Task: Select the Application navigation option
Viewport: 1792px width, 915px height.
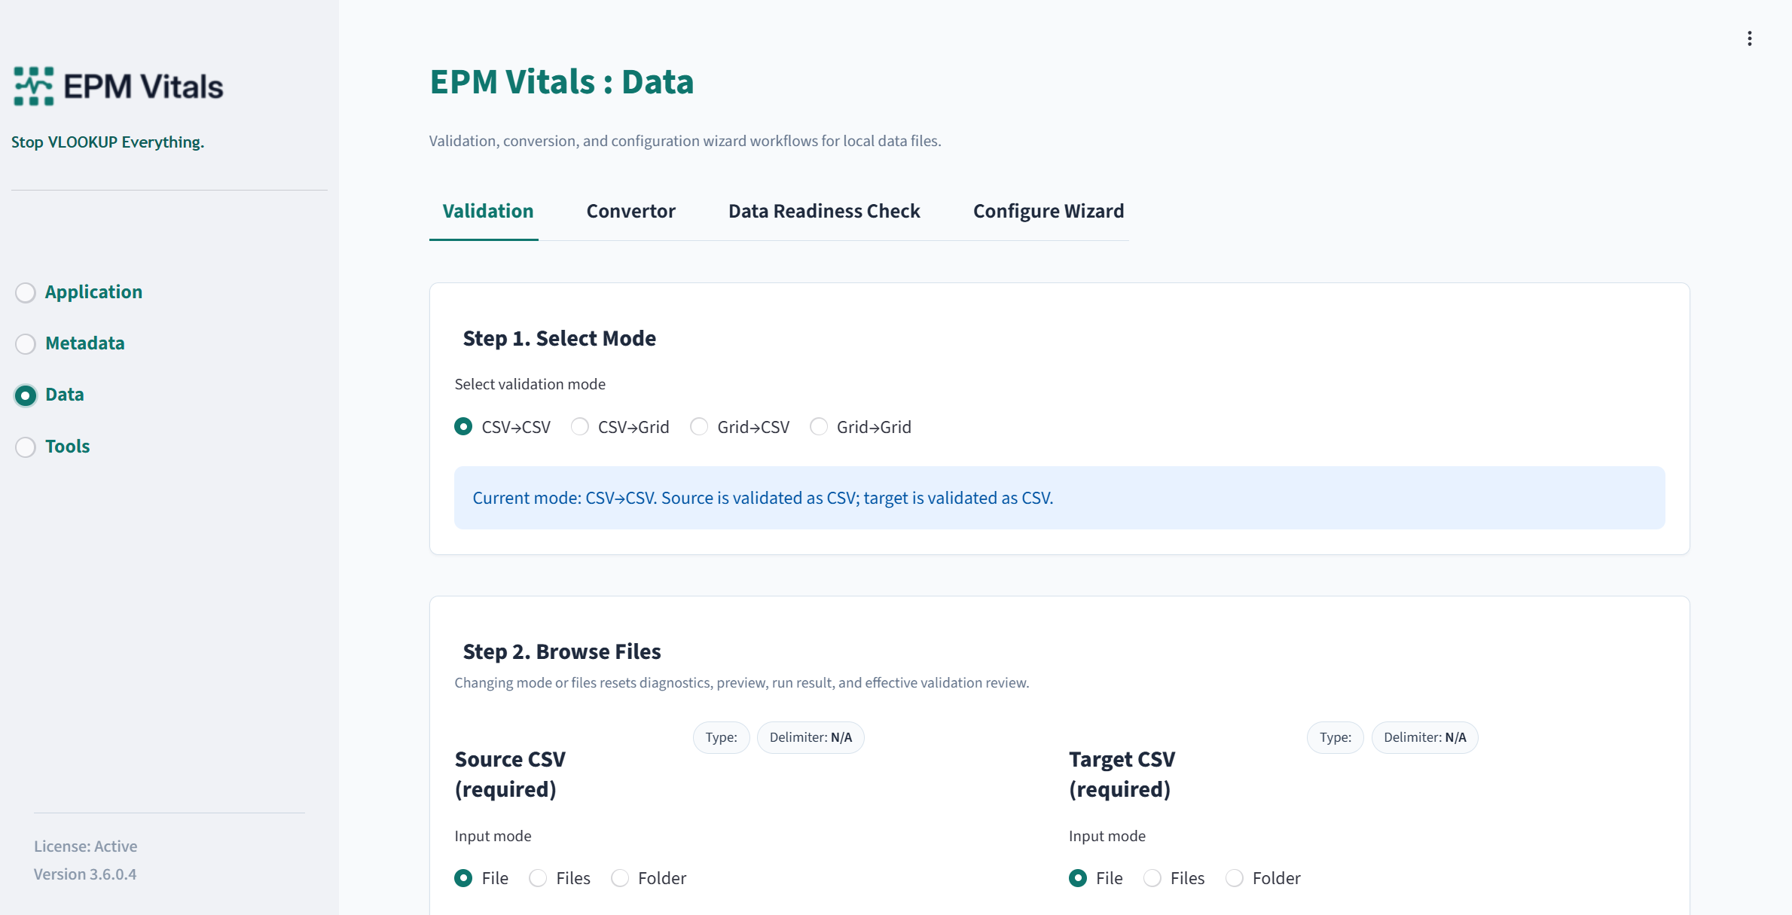Action: point(79,292)
